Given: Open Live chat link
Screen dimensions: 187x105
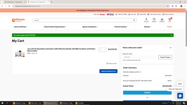Looking at the screenshot, I should [132, 14].
